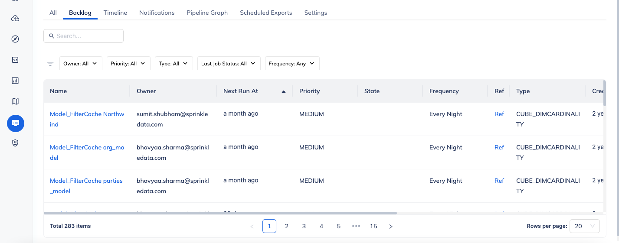Open the Last Job Status filter dropdown
The image size is (619, 243).
click(229, 63)
